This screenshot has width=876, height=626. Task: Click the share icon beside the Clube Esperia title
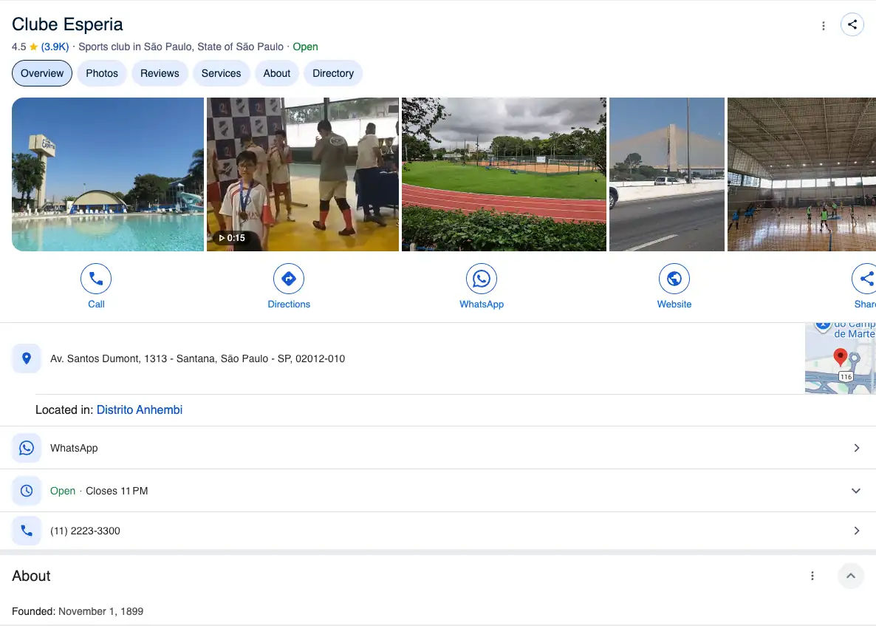point(852,24)
